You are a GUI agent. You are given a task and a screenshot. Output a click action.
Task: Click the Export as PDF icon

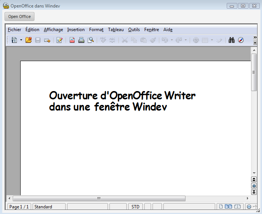(x=72, y=40)
